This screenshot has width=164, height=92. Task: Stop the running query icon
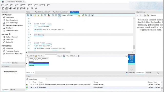coord(45,15)
